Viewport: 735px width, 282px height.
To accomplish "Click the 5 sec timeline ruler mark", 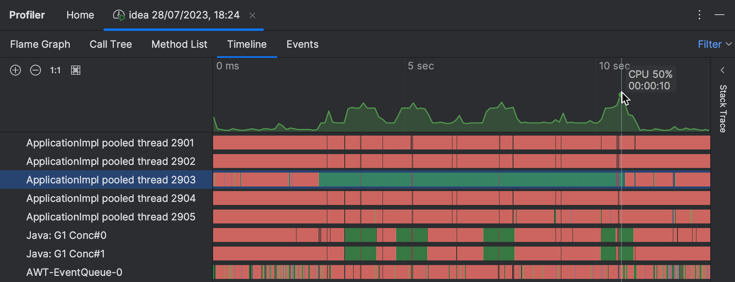I will point(421,66).
